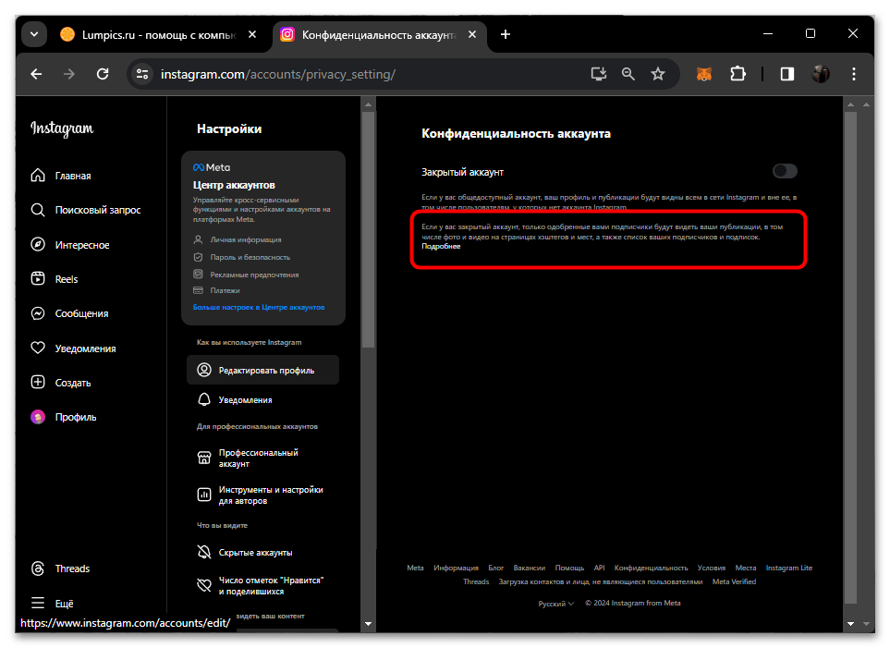Select Число отметок "Нравится" item
Screen dimensions: 890x648
(x=262, y=585)
